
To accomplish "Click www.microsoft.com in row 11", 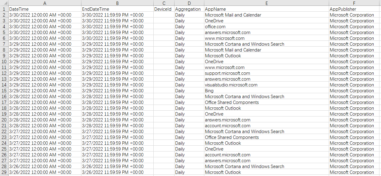I will [x=266, y=67].
